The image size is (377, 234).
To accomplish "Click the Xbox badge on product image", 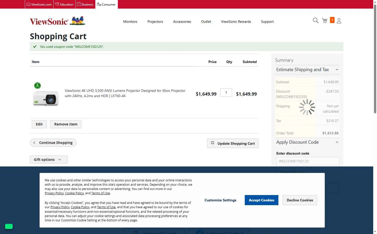I will tap(37, 86).
